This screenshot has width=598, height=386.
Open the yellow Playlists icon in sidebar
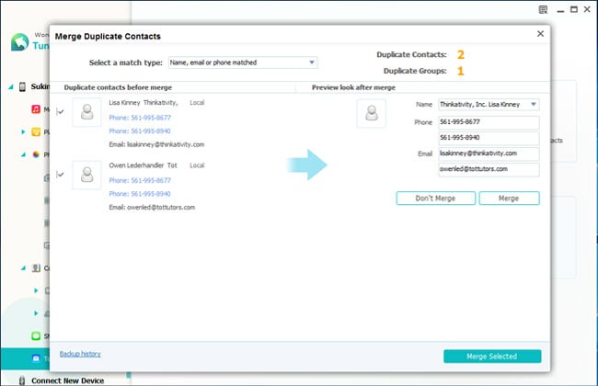(36, 131)
